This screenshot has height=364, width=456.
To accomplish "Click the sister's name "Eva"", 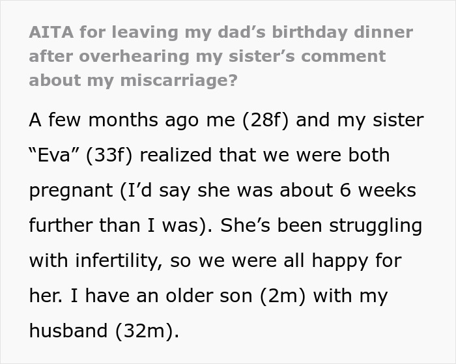I will (x=58, y=156).
